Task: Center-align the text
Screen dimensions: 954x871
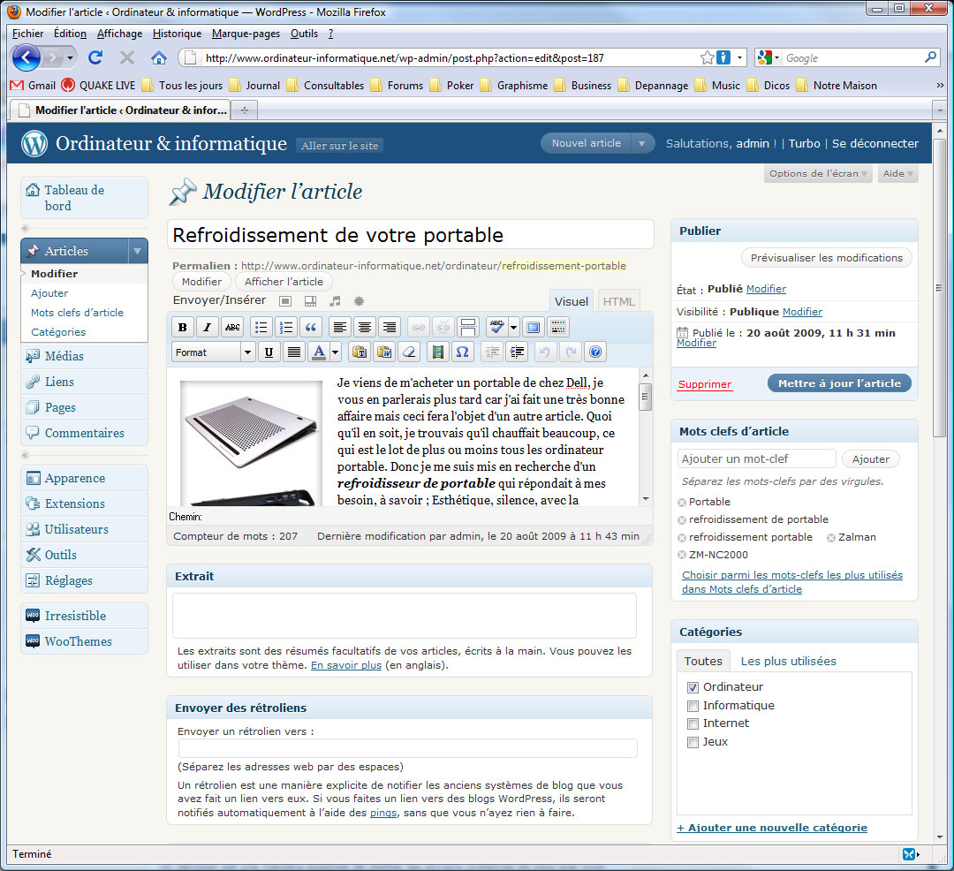Action: (365, 327)
